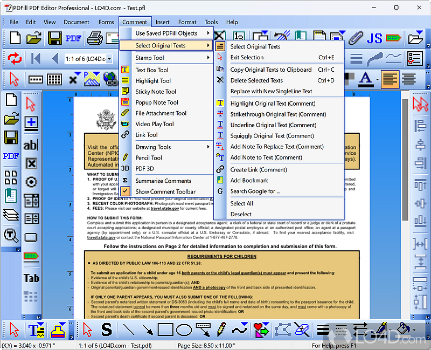Choose Video Play Tool menu entry
Image resolution: width=431 pixels, height=350 pixels.
coord(166,124)
